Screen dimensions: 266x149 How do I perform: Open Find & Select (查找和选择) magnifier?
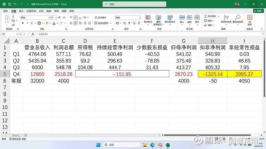(x=238, y=20)
